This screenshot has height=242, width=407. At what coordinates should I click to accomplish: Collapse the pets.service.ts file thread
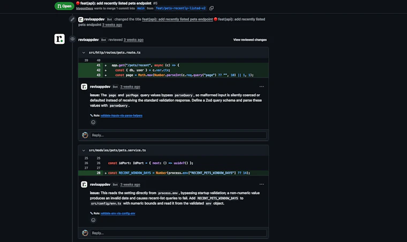coord(84,150)
